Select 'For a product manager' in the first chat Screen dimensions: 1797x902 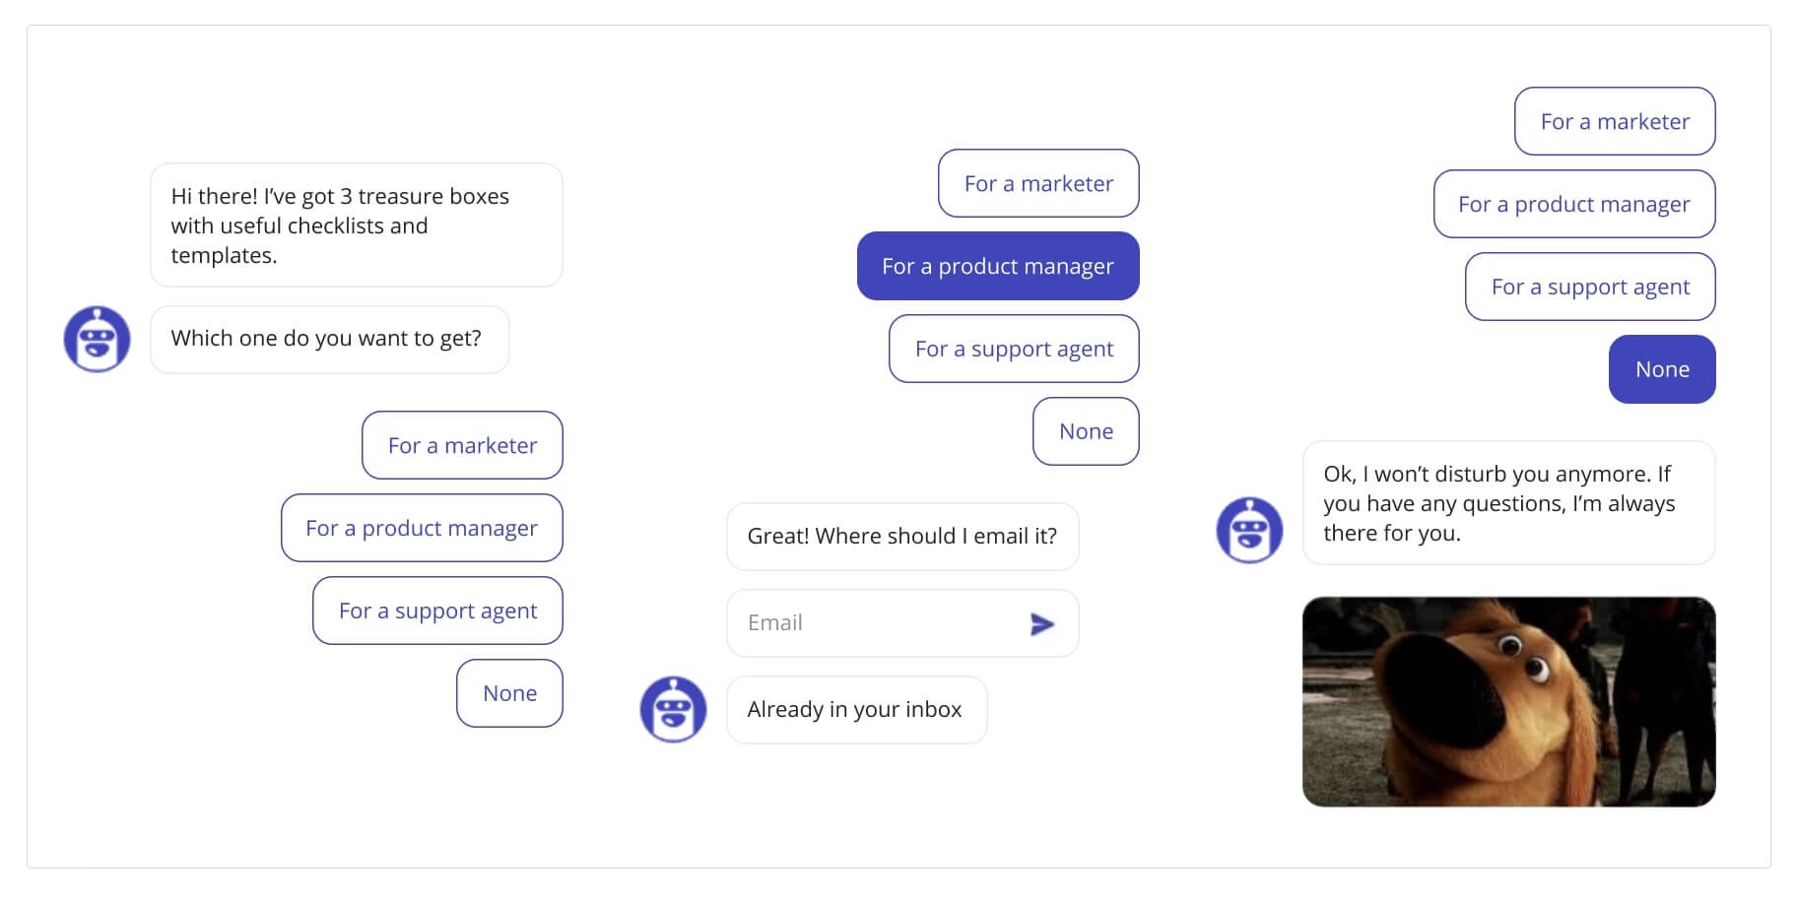click(x=422, y=528)
